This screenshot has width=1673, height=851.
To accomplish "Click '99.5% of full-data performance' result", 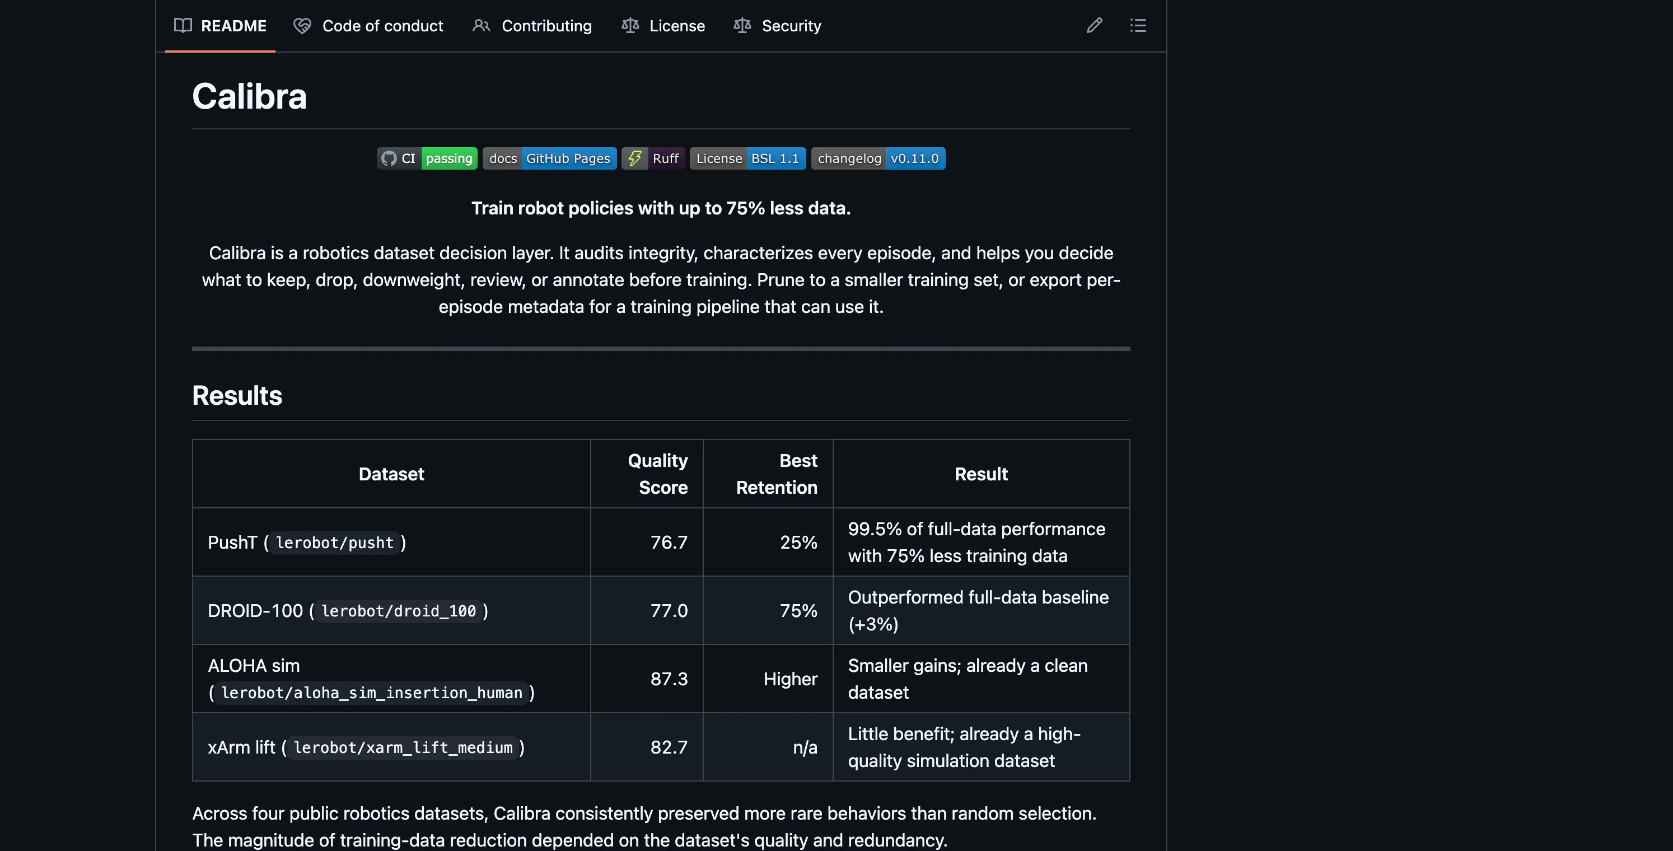I will click(x=976, y=529).
